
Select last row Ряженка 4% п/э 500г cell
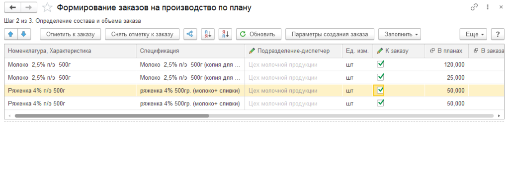click(x=71, y=103)
